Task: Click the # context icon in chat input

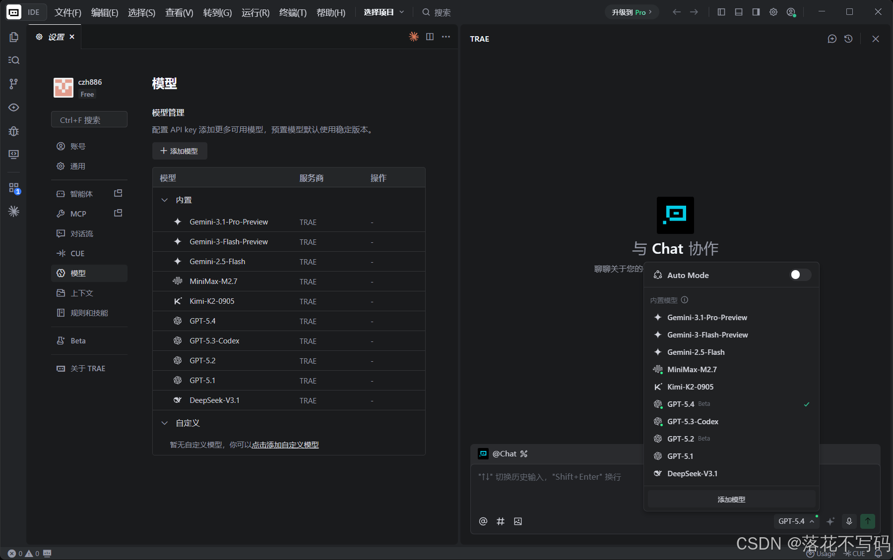Action: click(x=501, y=521)
